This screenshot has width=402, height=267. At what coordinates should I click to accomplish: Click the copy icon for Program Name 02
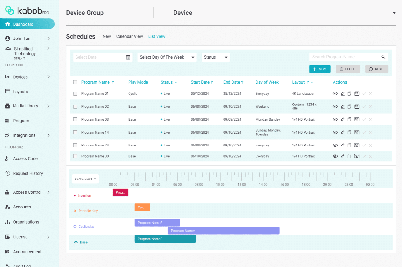[x=349, y=107]
